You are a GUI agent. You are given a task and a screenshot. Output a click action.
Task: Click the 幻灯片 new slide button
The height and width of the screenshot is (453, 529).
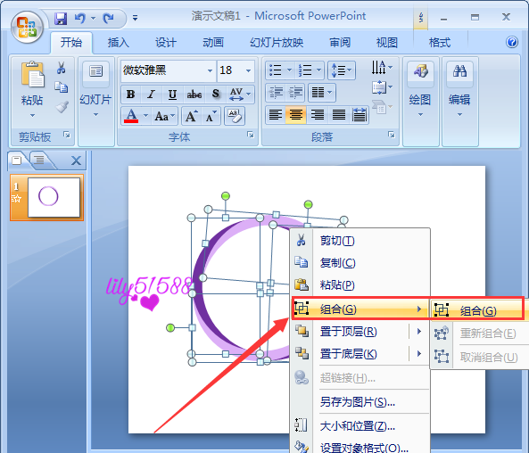(x=95, y=89)
